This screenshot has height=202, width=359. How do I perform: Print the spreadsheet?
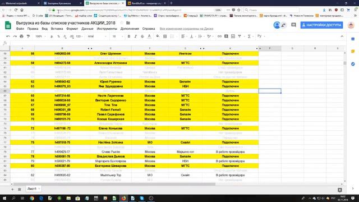[x=21, y=36]
